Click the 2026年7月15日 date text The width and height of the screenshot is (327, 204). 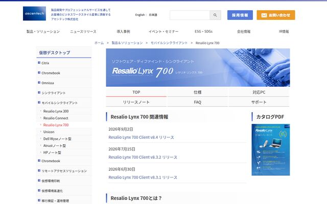pyautogui.click(x=122, y=149)
